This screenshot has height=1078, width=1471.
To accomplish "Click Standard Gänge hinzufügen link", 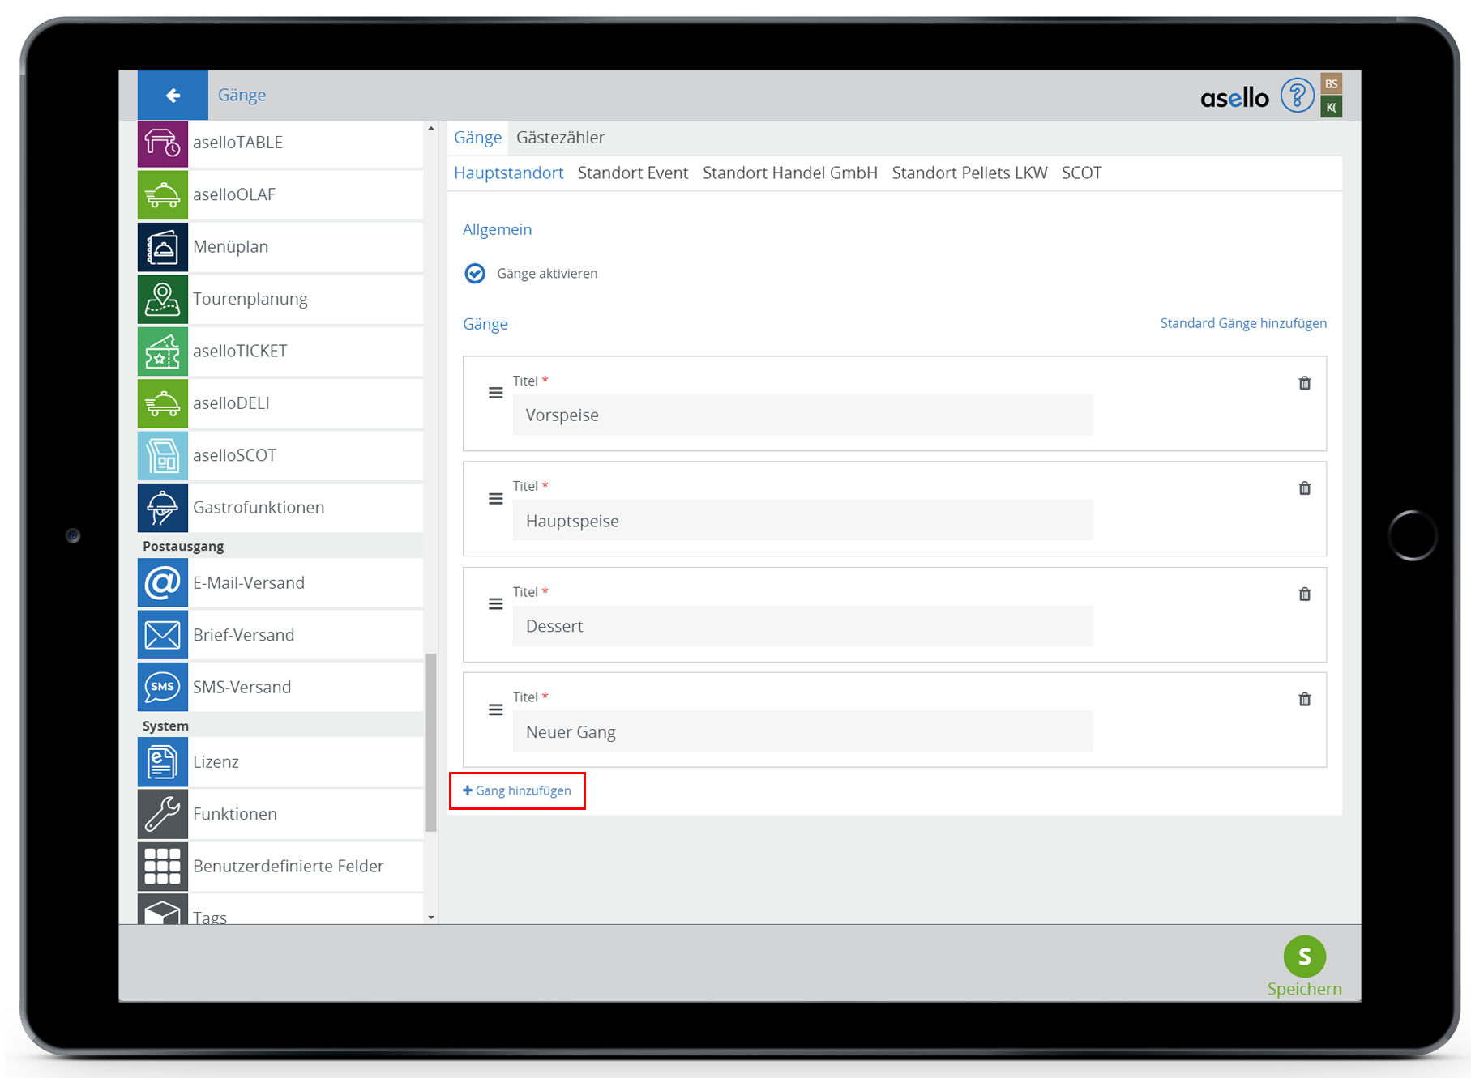I will click(x=1242, y=323).
